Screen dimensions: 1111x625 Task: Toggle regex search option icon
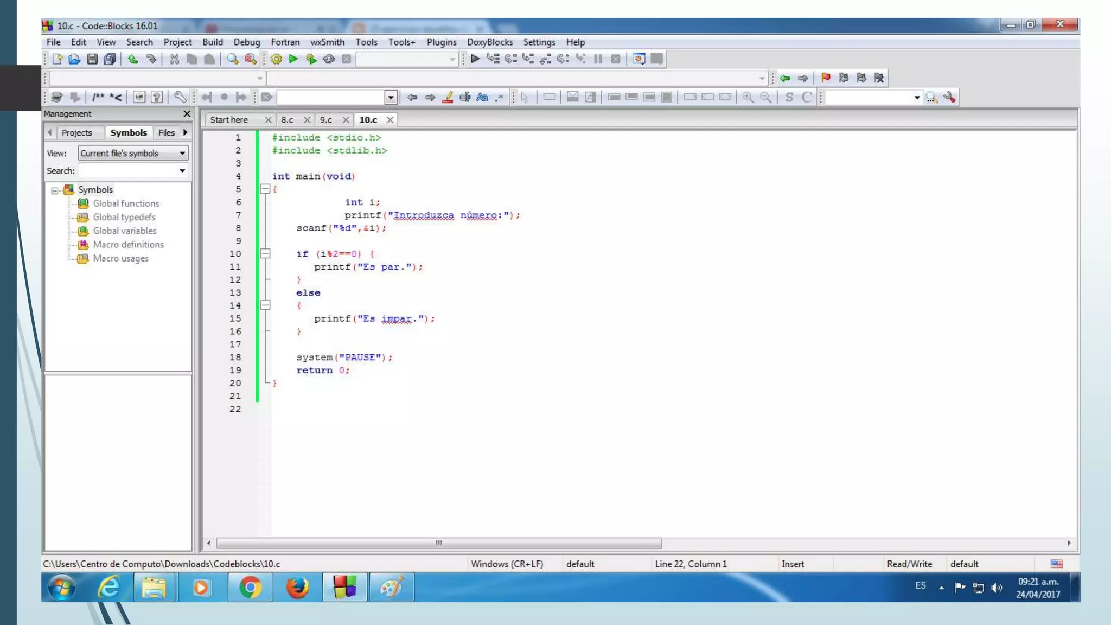click(499, 97)
